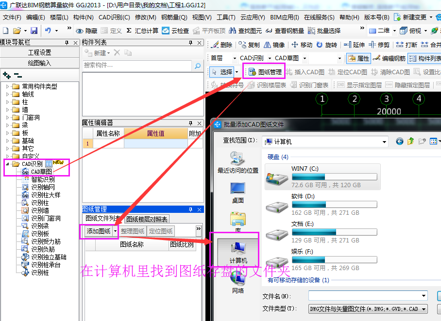Click 批量选择 tool
Screen dimensions: 441x321
pos(324,31)
